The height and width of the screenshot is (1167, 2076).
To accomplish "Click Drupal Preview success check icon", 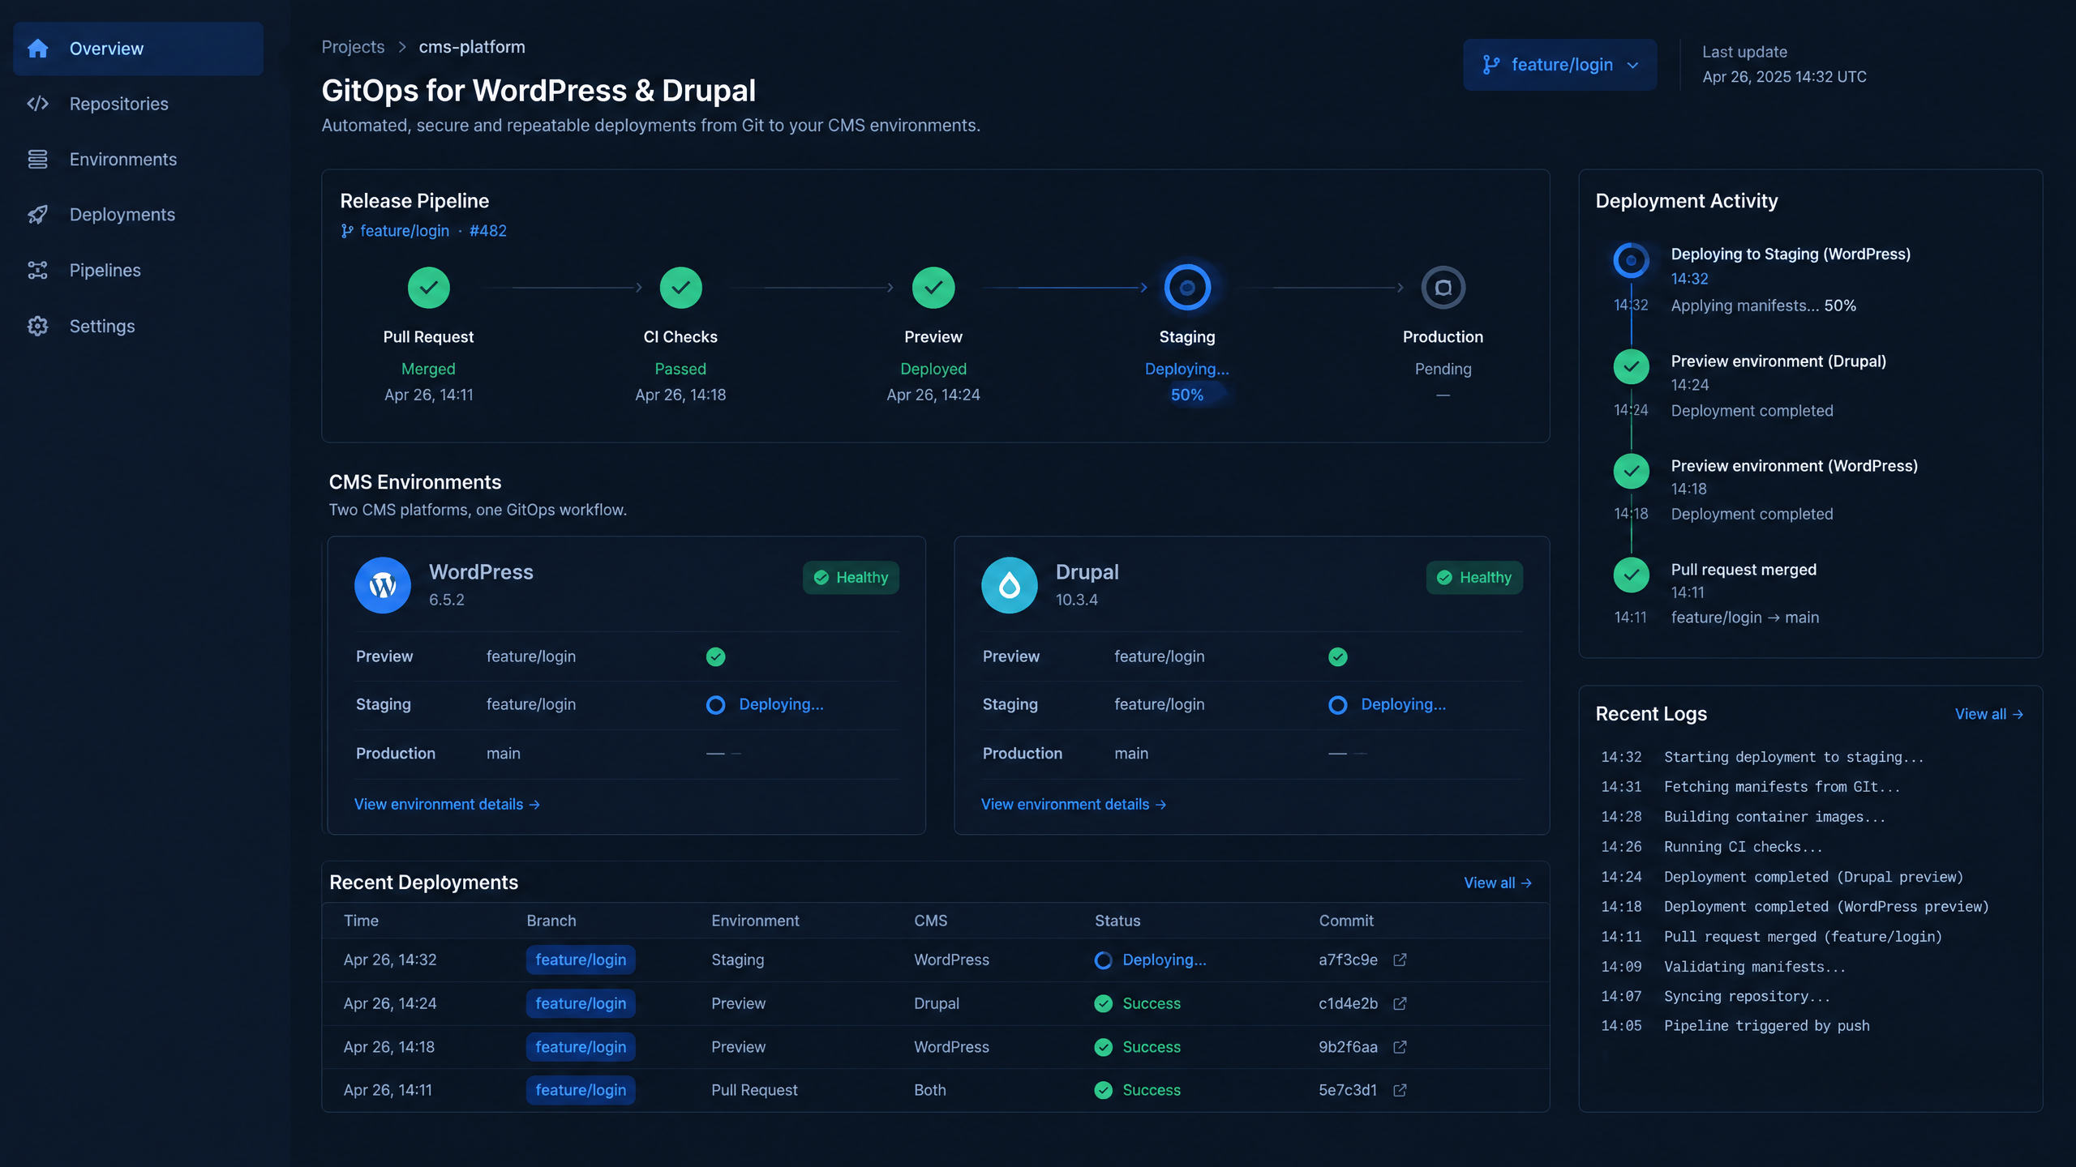I will (x=1338, y=656).
